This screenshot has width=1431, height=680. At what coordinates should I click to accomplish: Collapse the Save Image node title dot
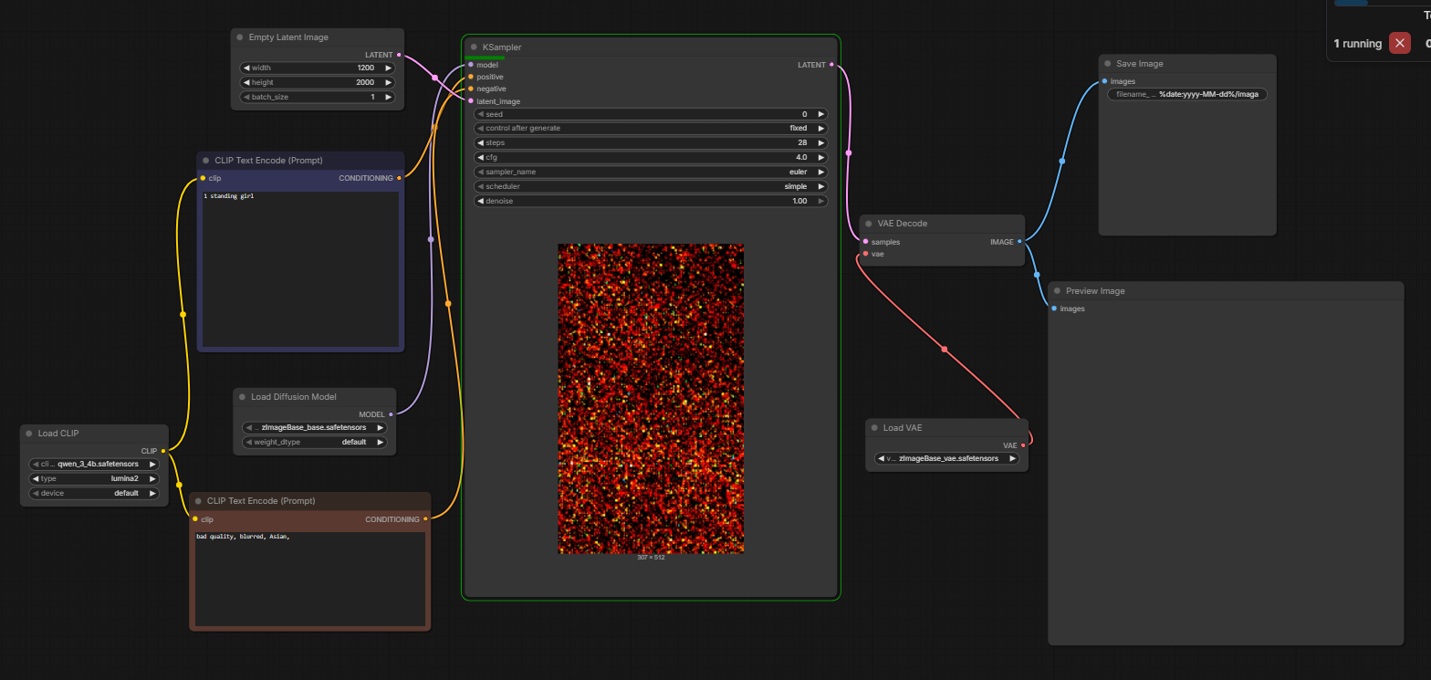click(x=1108, y=64)
